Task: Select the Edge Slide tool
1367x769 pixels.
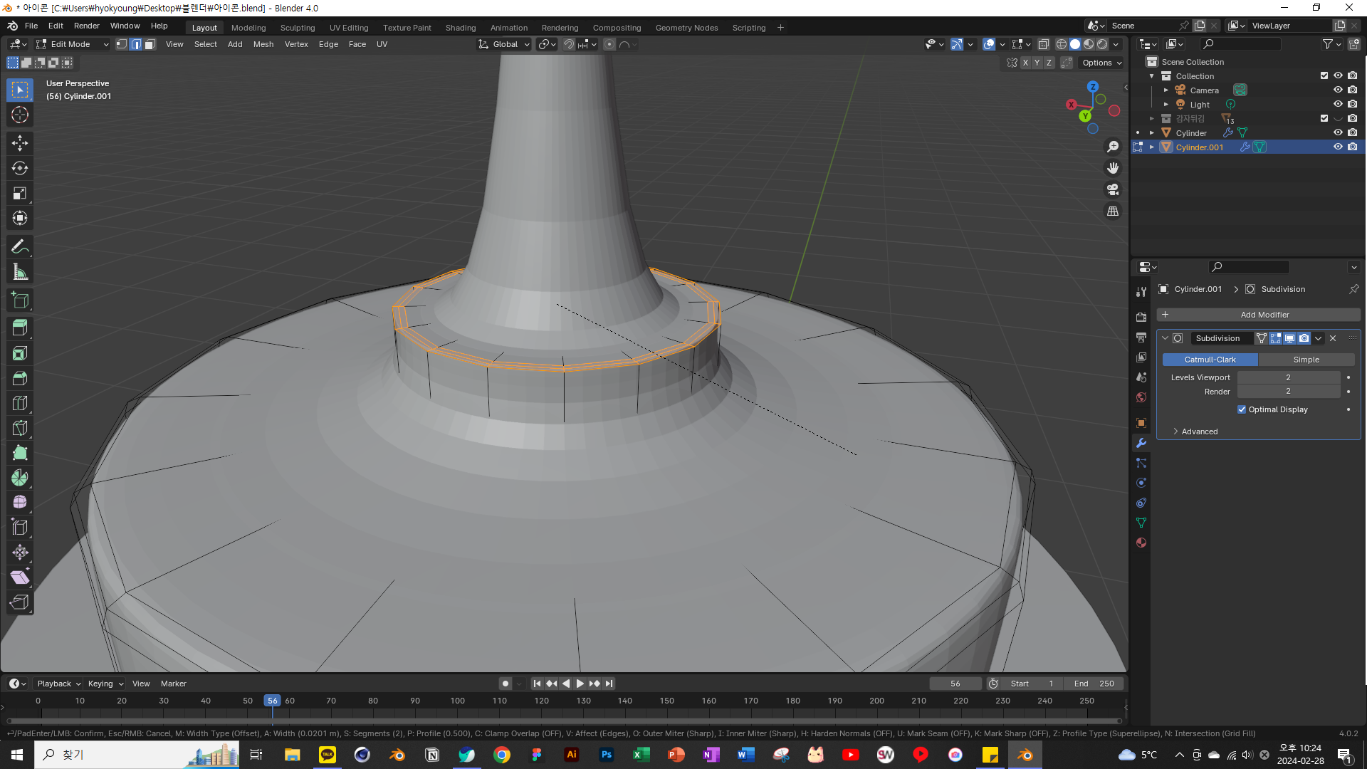Action: pyautogui.click(x=20, y=528)
